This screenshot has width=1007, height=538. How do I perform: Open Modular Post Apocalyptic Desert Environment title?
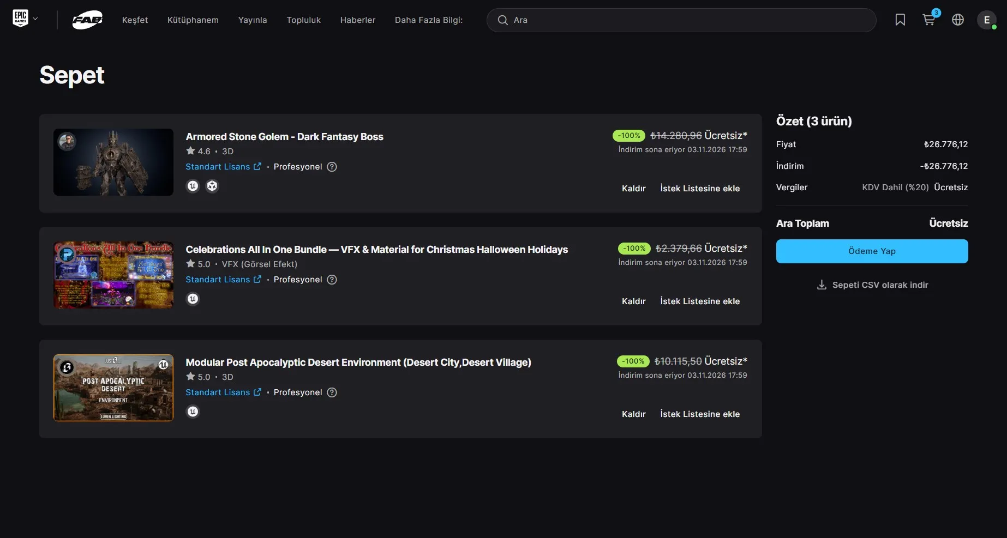tap(358, 362)
